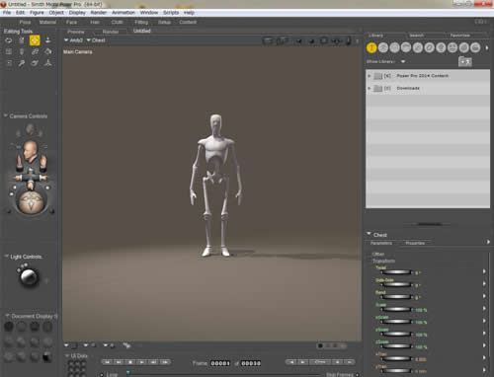Collapse the Light Controls panel
The image size is (494, 377).
pos(6,256)
